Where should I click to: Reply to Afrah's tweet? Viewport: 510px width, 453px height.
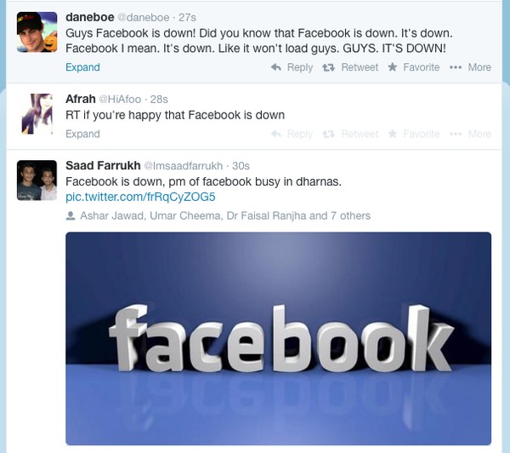pos(292,134)
